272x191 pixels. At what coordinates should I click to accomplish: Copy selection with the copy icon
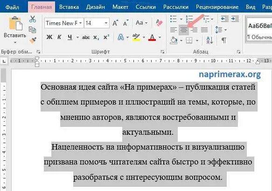(33, 30)
